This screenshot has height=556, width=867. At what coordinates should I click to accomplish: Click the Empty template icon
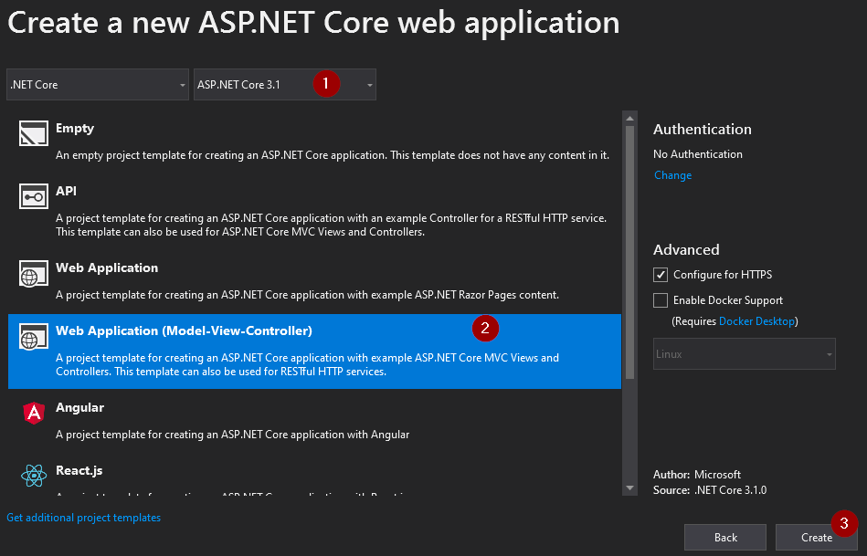coord(34,134)
